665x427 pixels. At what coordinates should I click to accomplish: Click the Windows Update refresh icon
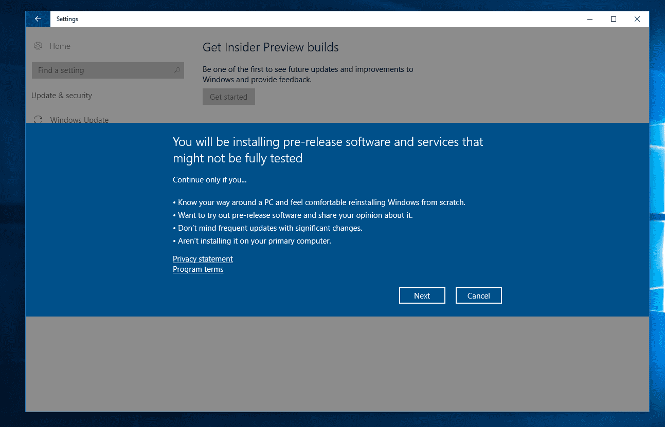click(x=38, y=119)
